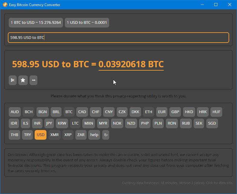The width and height of the screenshot is (237, 194).
Task: Swap currencies with the double-arrow icon
Action: 33,80
